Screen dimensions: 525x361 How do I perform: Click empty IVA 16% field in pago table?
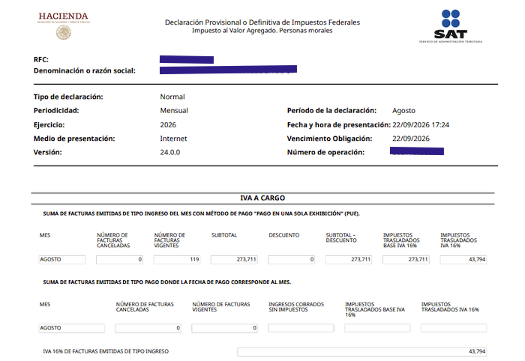[453, 328]
